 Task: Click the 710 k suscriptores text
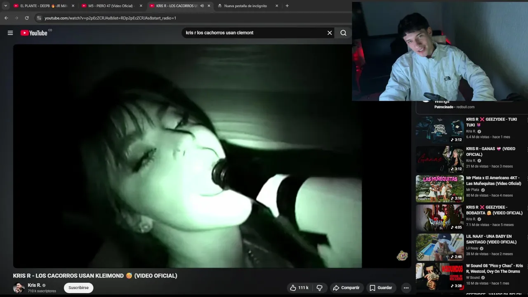(x=42, y=291)
